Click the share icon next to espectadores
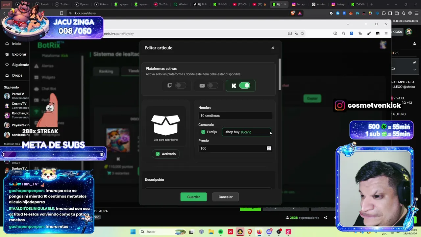The image size is (421, 237). 325,218
